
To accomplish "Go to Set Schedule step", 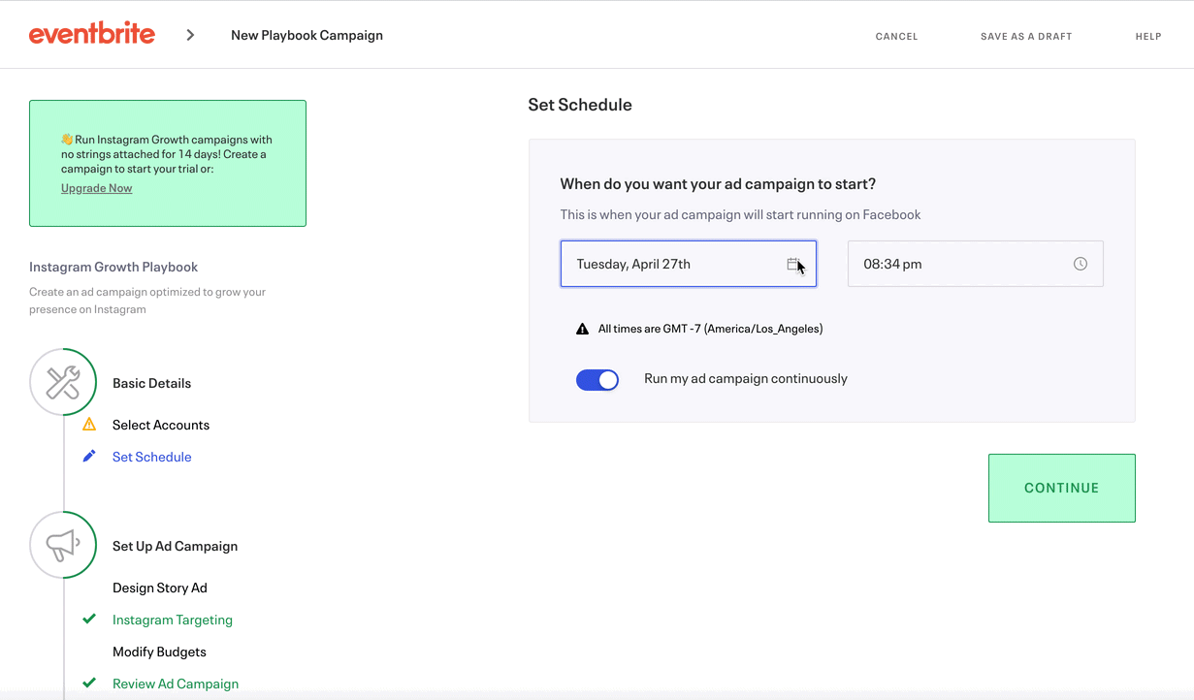I will click(x=152, y=457).
